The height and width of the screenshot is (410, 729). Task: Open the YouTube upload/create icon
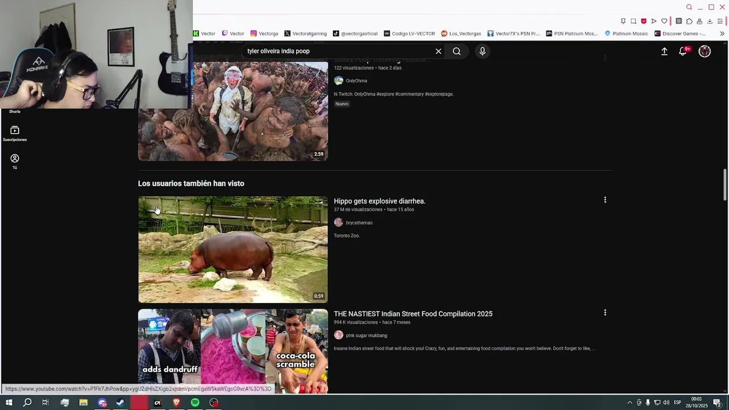[x=664, y=51]
